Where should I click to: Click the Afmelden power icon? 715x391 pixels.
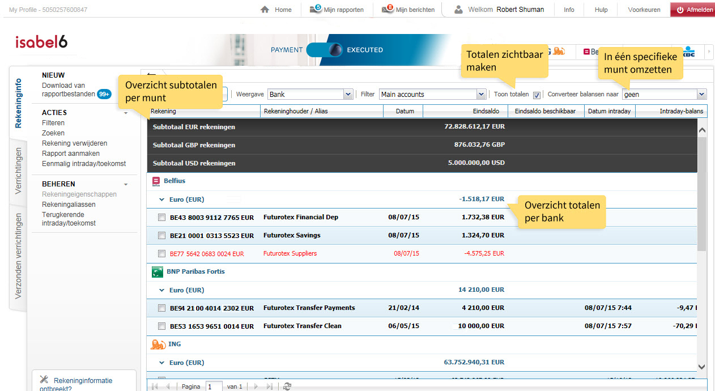click(680, 10)
